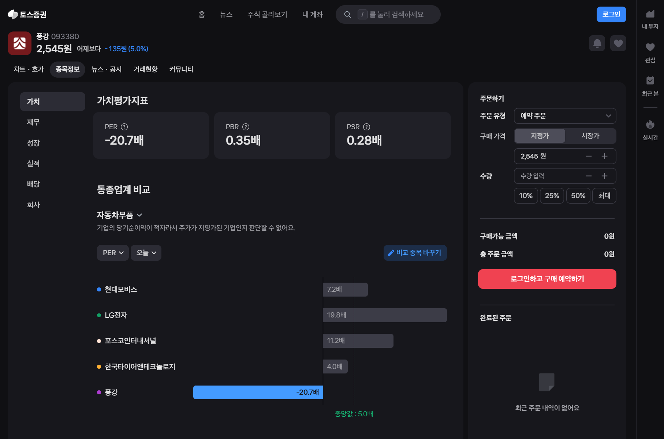The height and width of the screenshot is (439, 664).
Task: Click the 현대모비스 7.2배 bar
Action: coord(346,290)
